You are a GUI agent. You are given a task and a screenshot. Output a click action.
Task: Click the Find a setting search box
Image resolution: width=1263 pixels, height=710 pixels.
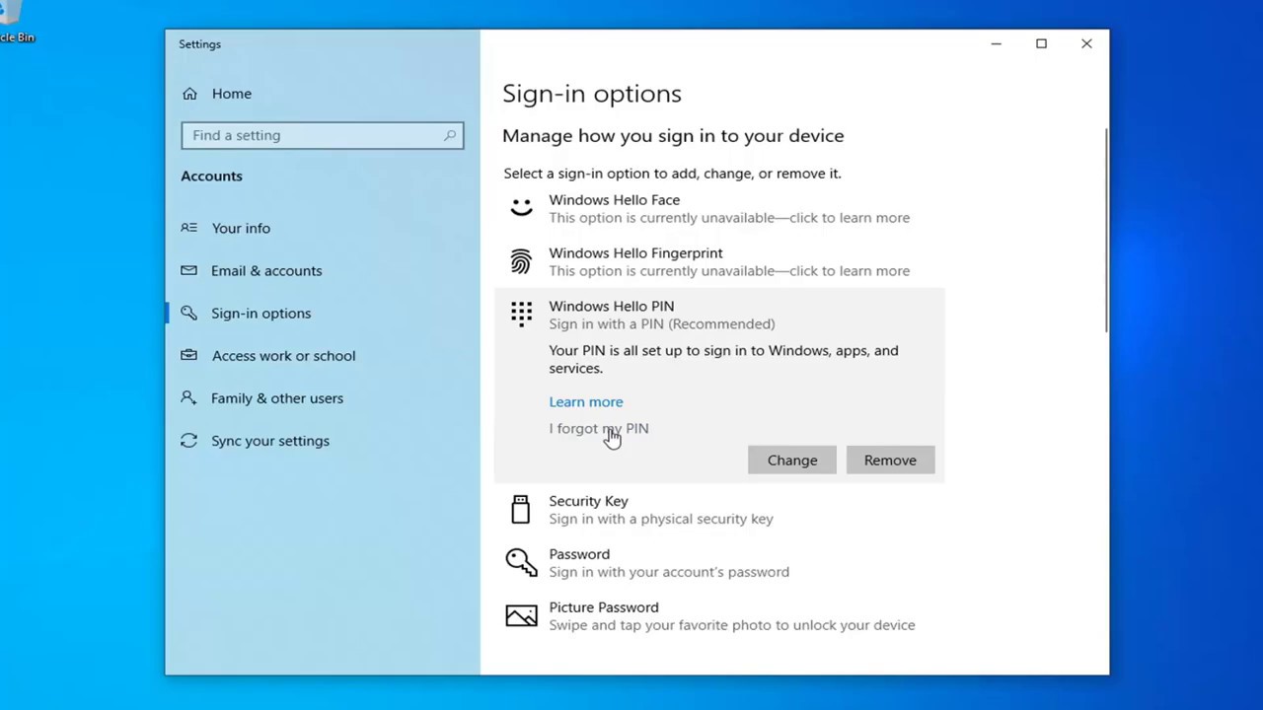tap(322, 135)
